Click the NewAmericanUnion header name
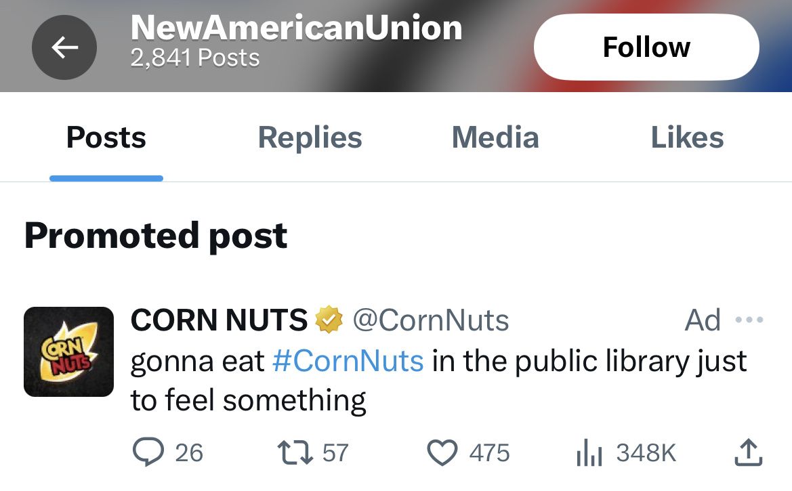 coord(296,28)
